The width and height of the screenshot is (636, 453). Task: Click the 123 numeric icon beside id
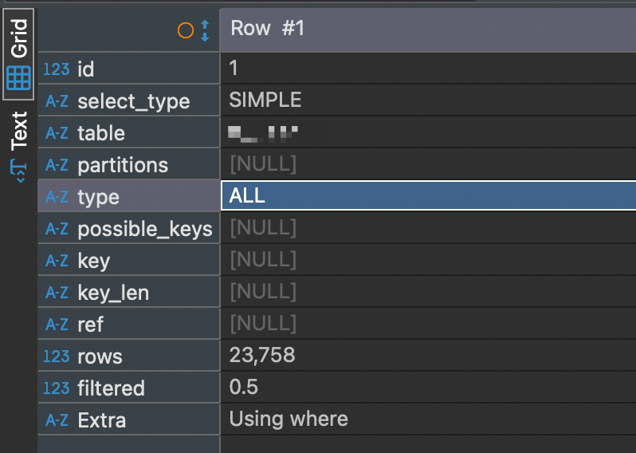coord(57,69)
